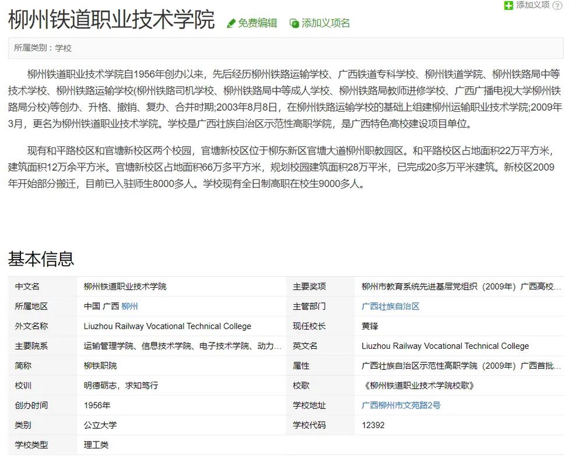Click the 主要院系 field label
This screenshot has height=466, width=579.
[31, 346]
